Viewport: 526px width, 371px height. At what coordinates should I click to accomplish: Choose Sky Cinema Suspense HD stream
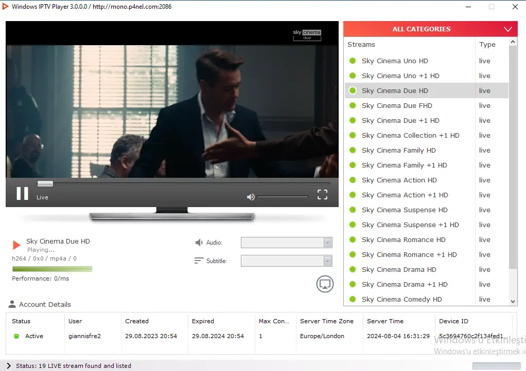(x=427, y=210)
